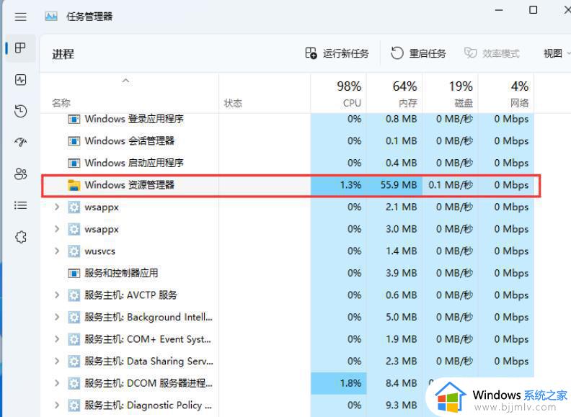Open the Details list sidebar icon
Viewport: 571px width, 417px height.
(x=20, y=205)
